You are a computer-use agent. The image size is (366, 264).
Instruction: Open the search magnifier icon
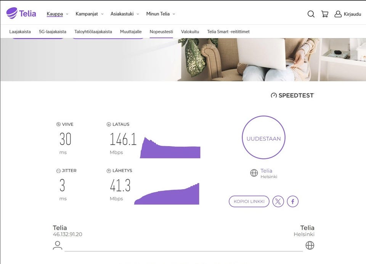tap(311, 14)
